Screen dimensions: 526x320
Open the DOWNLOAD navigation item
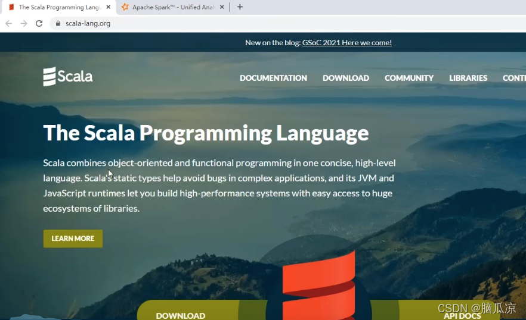point(346,78)
